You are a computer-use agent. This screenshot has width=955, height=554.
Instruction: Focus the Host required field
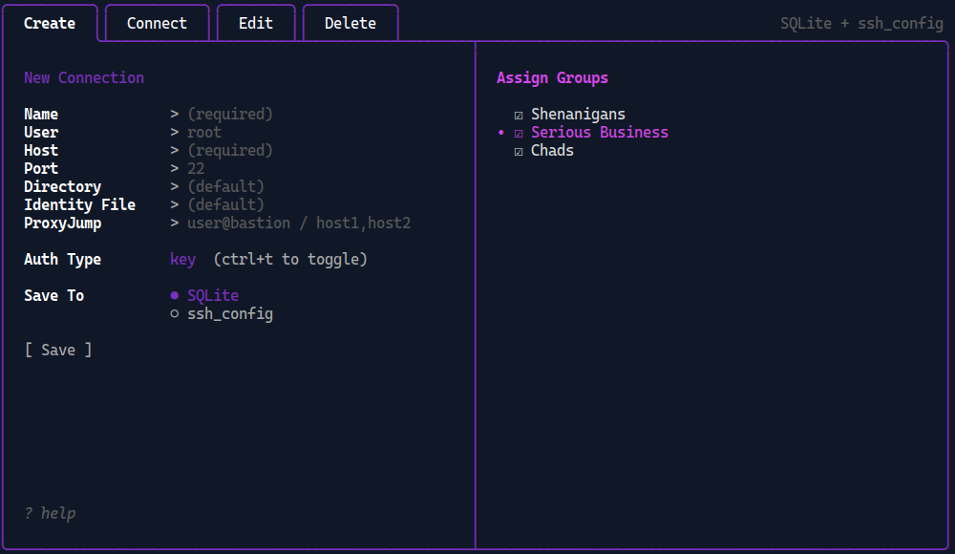229,151
